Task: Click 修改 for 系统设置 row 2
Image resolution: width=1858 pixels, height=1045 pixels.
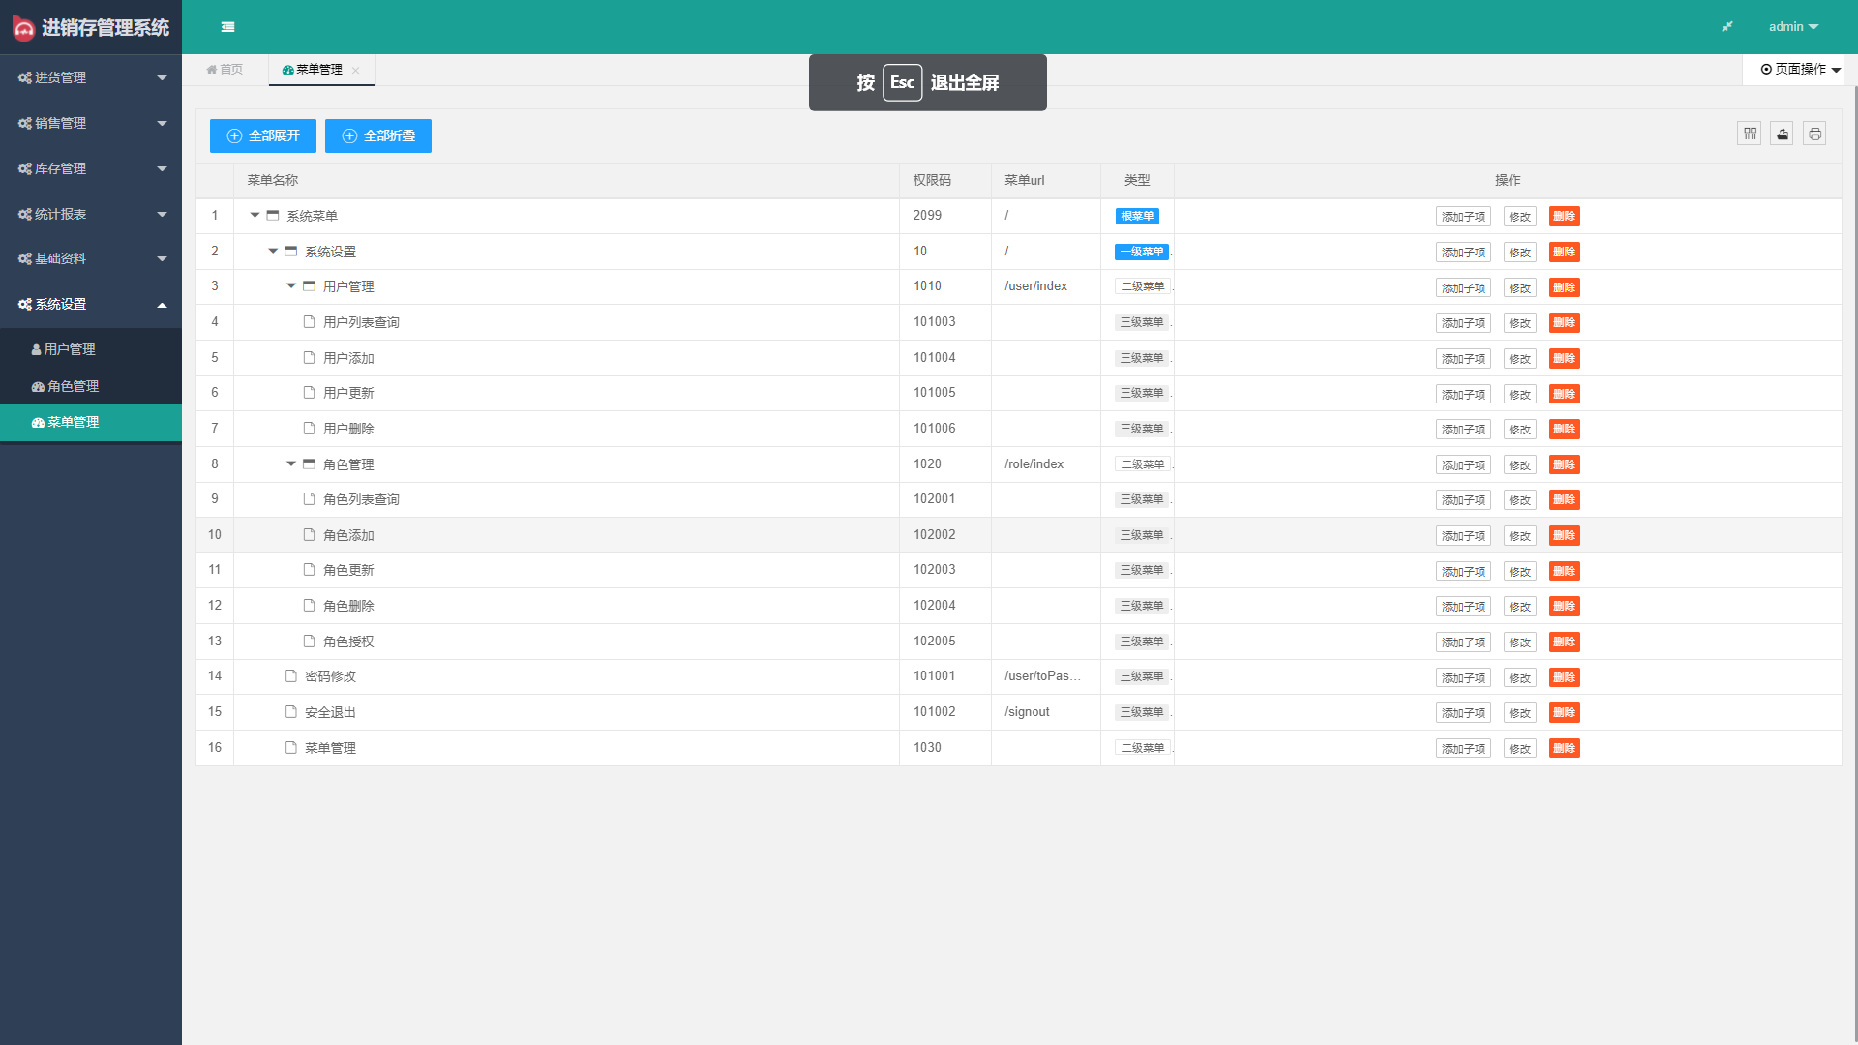Action: pos(1520,253)
